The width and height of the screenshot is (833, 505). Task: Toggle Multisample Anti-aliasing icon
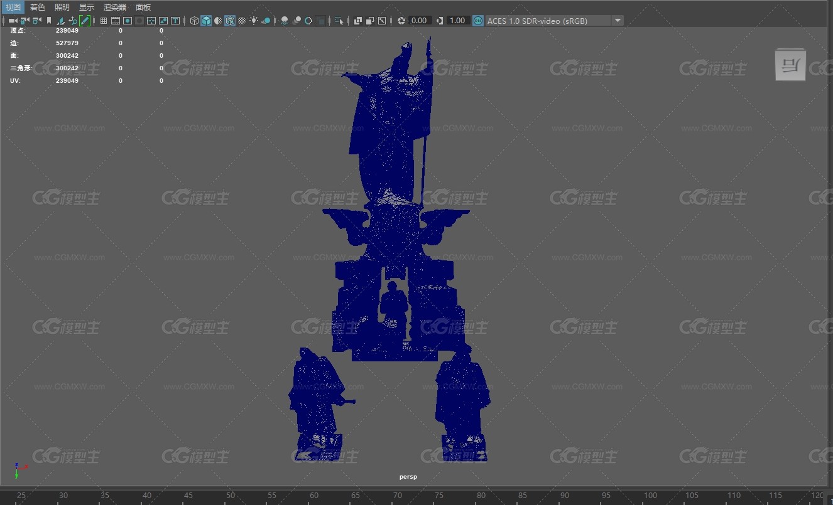click(x=308, y=21)
